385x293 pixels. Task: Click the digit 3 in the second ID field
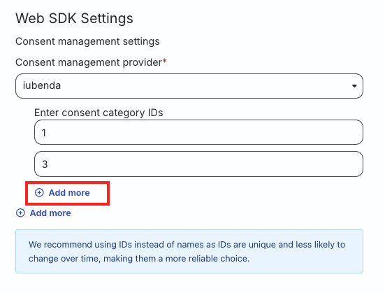[45, 164]
